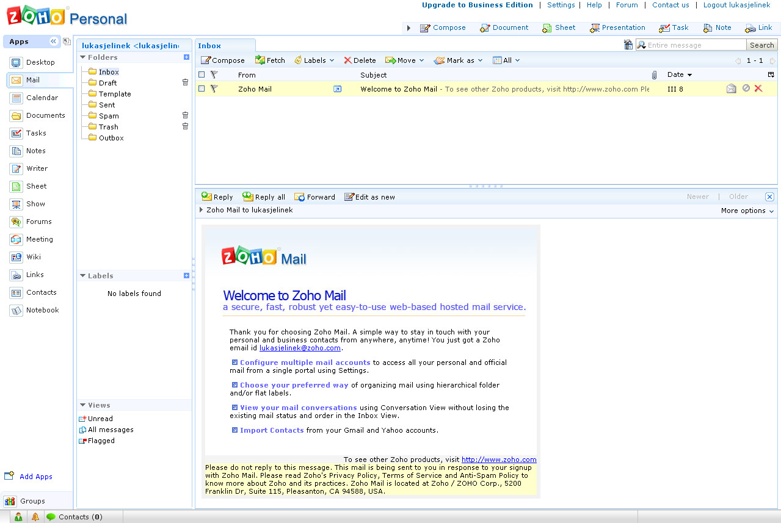781x523 pixels.
Task: Empty Trash folder using bin icon
Action: click(186, 126)
